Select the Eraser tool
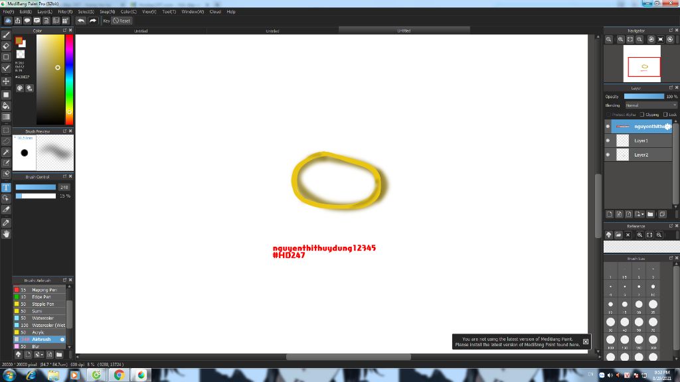 [x=6, y=46]
